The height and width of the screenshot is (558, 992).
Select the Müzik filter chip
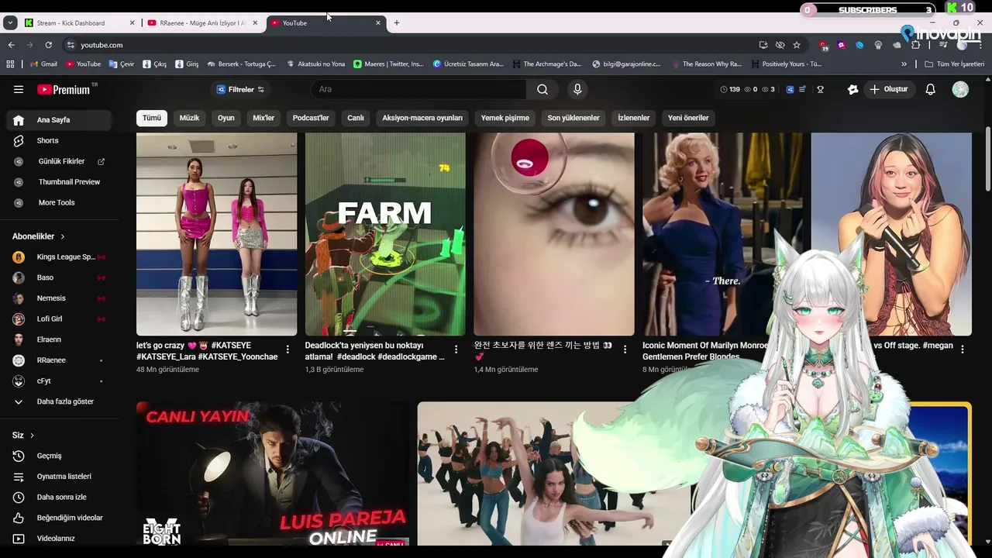189,118
